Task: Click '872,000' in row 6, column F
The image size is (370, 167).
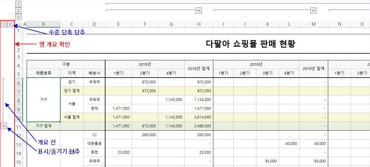Action: point(145,82)
